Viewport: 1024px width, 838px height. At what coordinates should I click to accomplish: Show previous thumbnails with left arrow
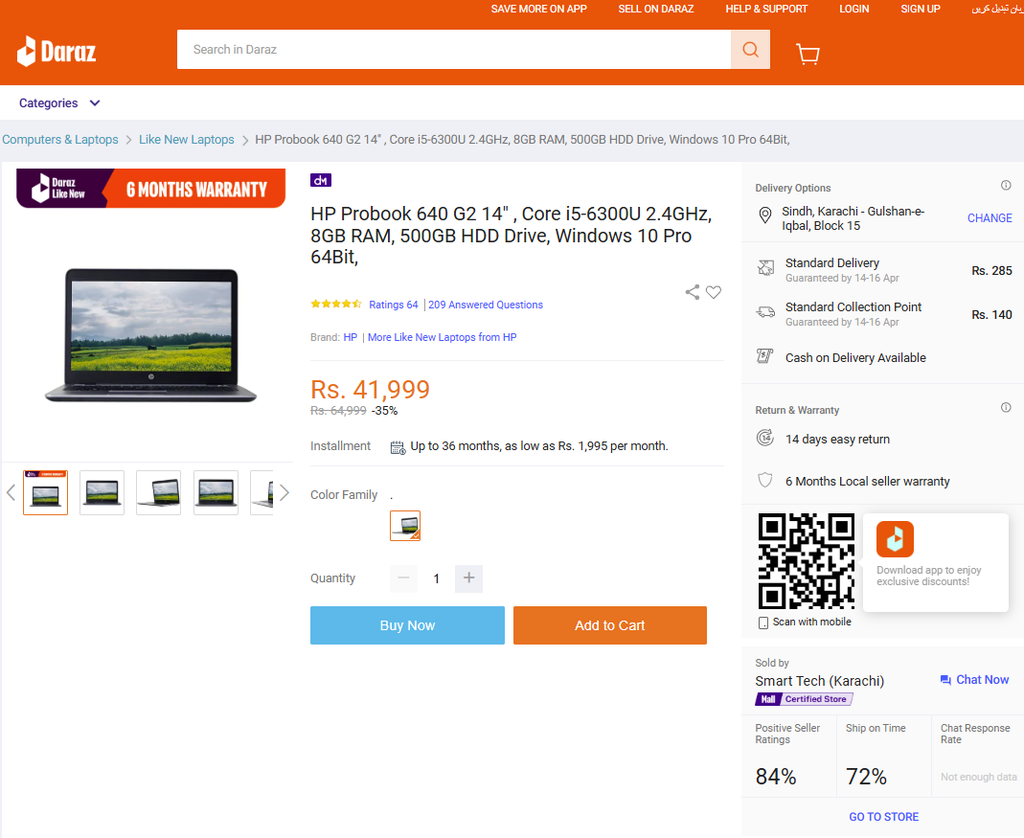tap(11, 492)
